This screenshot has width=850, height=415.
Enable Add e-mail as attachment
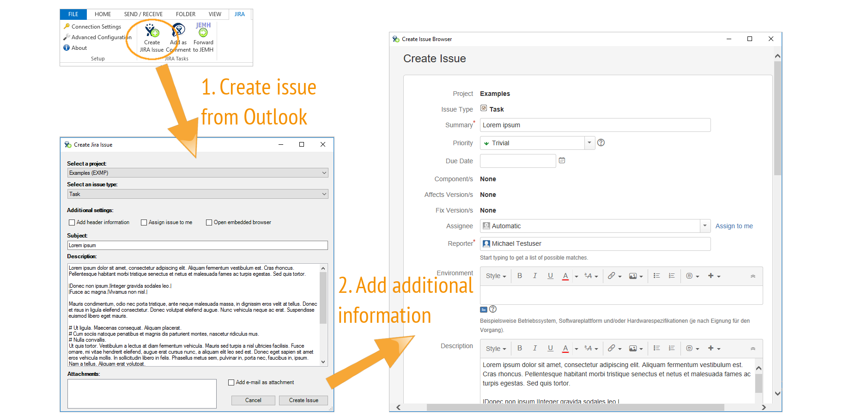(x=231, y=382)
